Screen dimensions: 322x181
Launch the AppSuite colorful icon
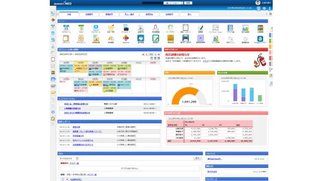[126, 38]
